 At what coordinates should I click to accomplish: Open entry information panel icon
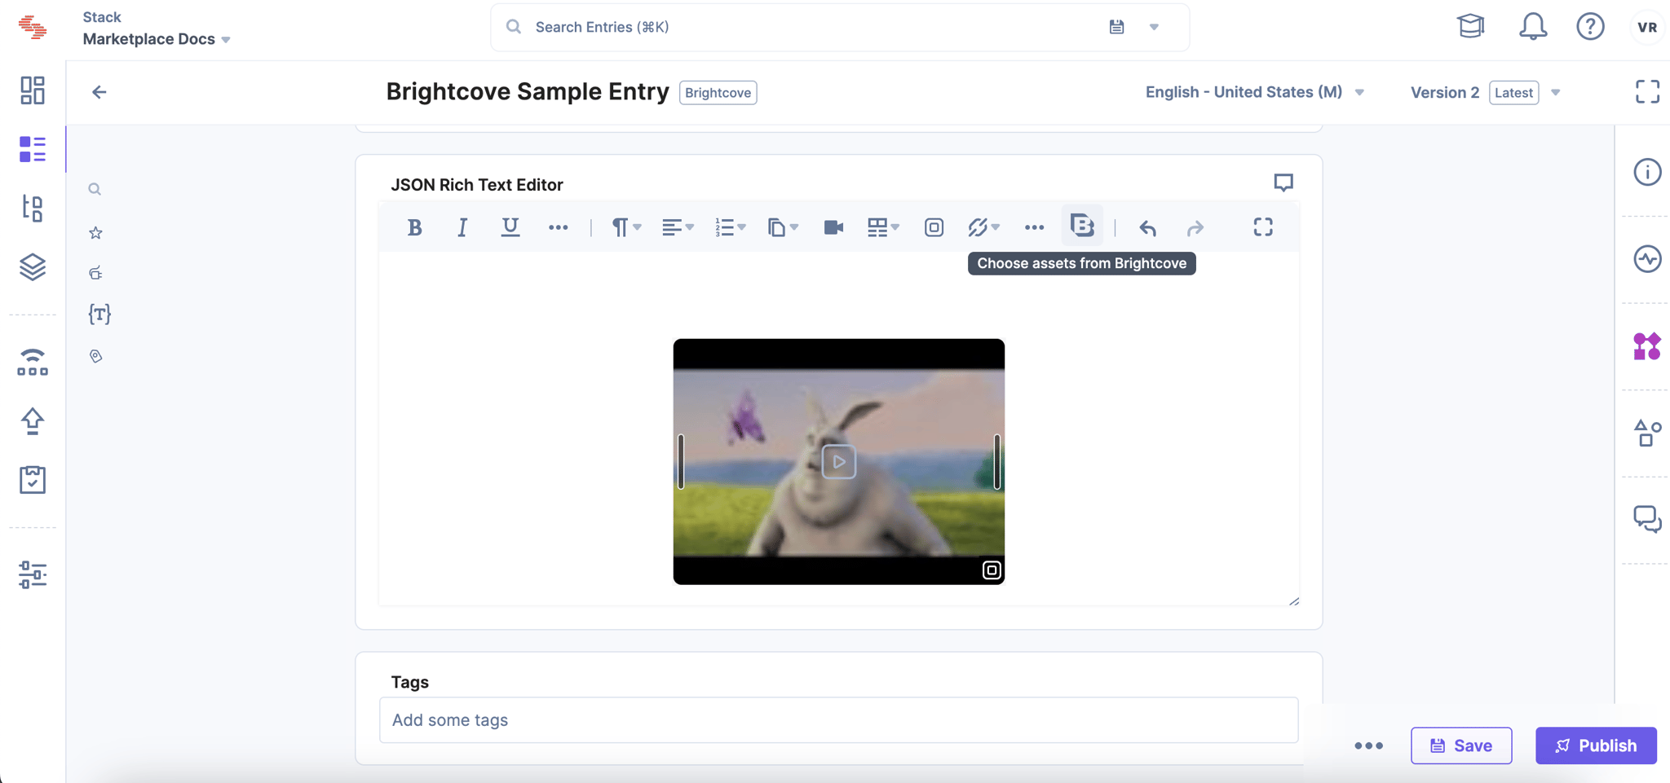[1647, 172]
